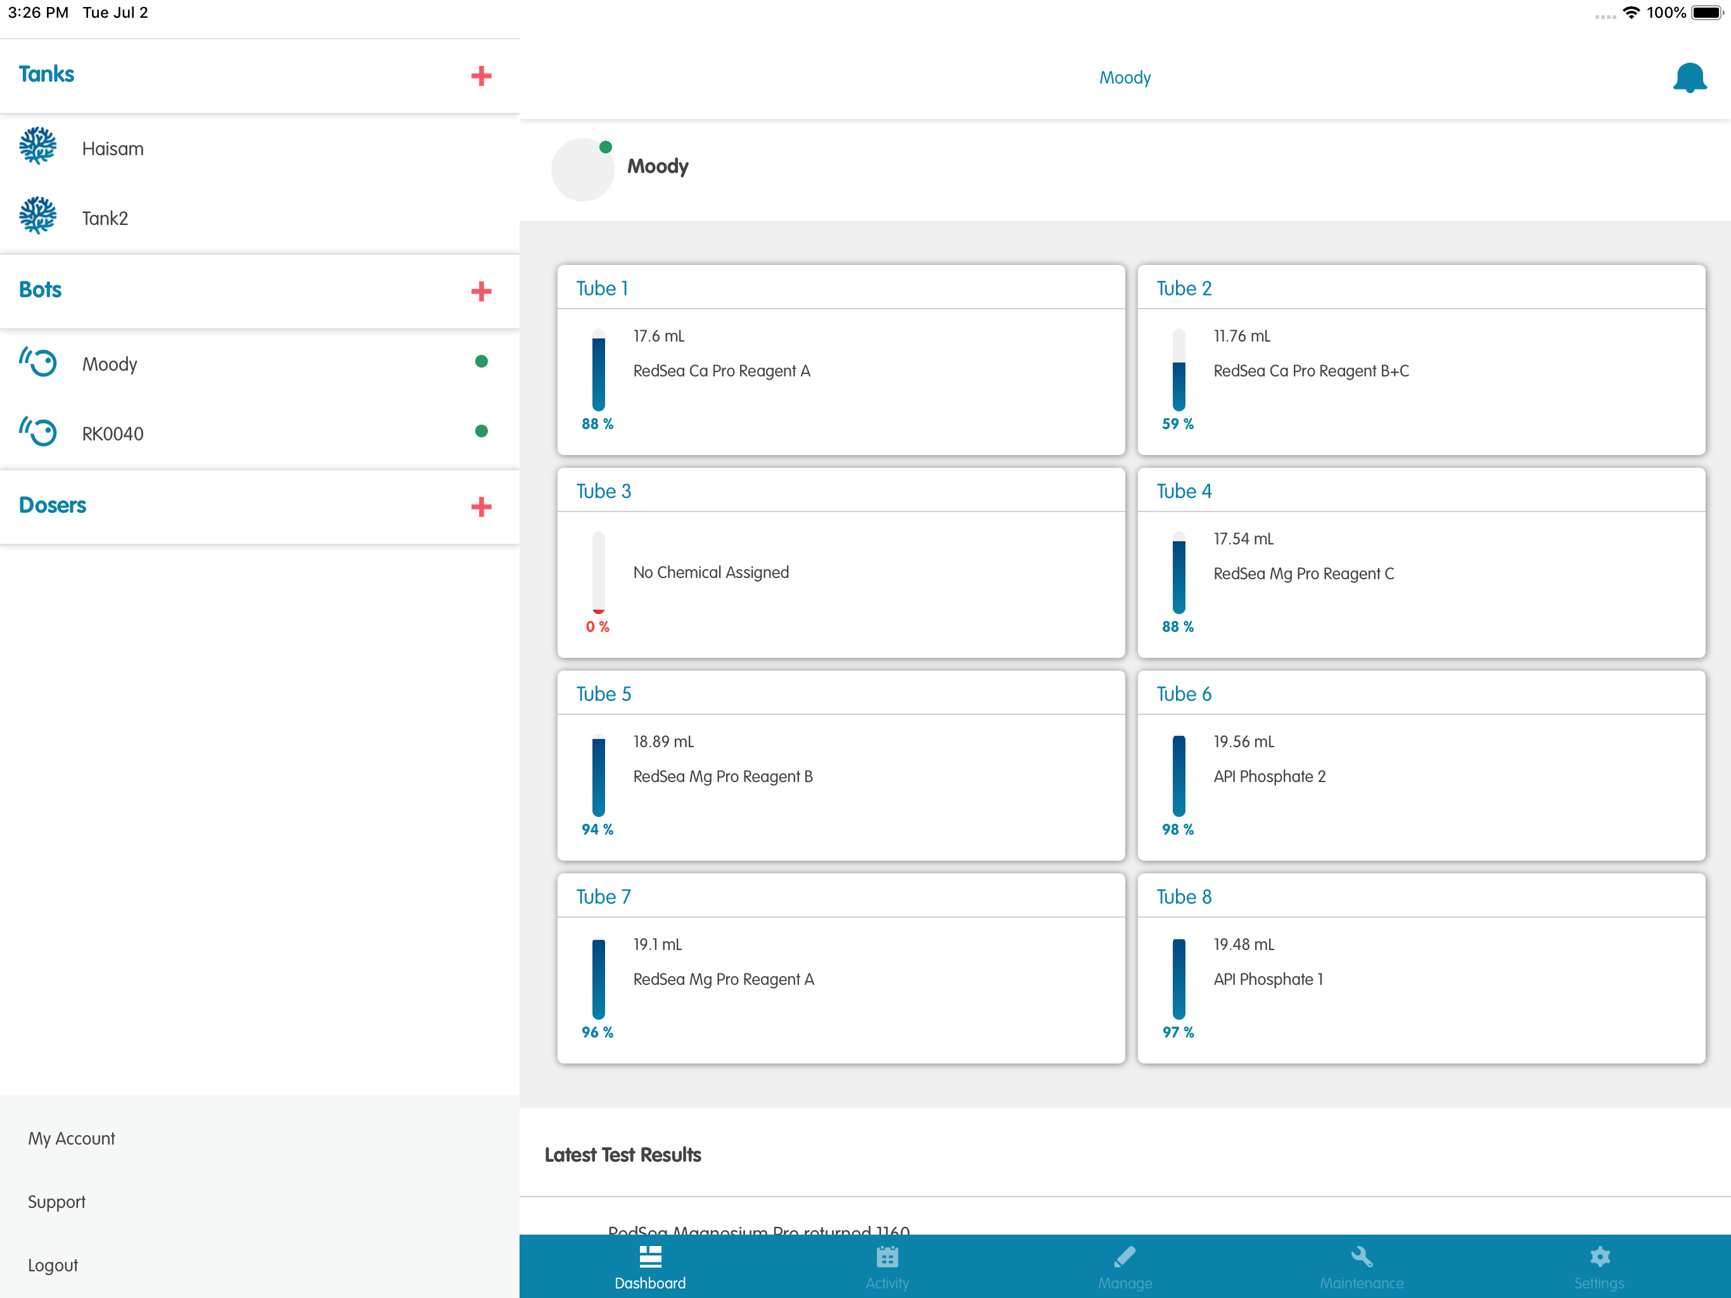This screenshot has height=1298, width=1731.
Task: Select the Haisam tank coral icon
Action: click(x=37, y=147)
